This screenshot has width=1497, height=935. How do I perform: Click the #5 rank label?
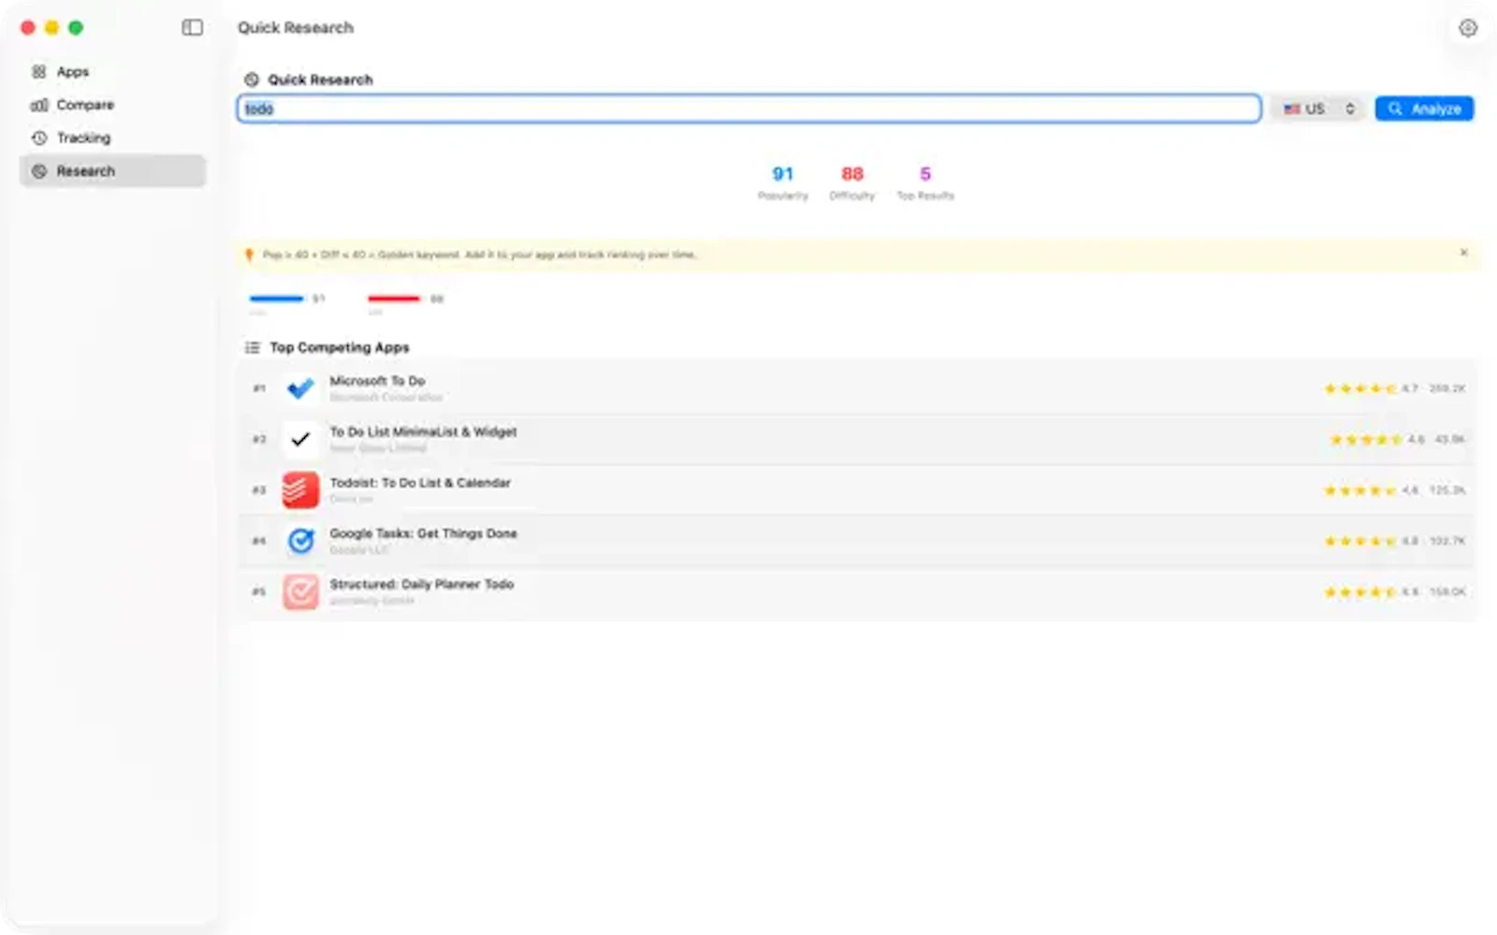point(259,592)
